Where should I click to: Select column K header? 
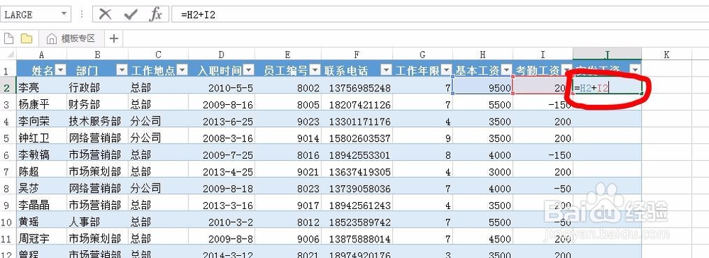666,55
